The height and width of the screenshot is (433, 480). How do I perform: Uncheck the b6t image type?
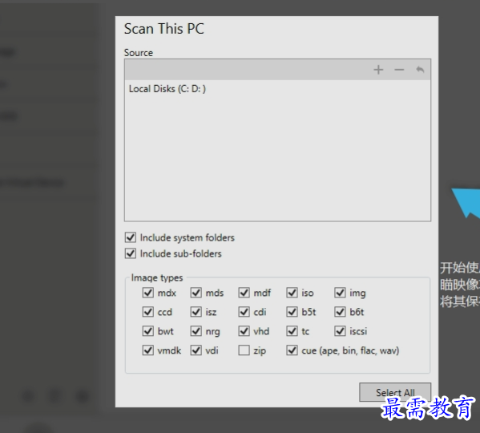(340, 312)
